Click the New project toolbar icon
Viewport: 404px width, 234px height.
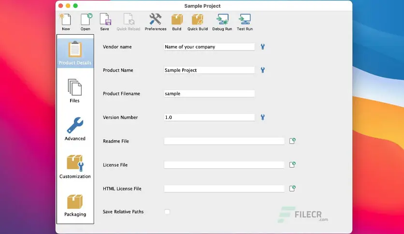66,20
